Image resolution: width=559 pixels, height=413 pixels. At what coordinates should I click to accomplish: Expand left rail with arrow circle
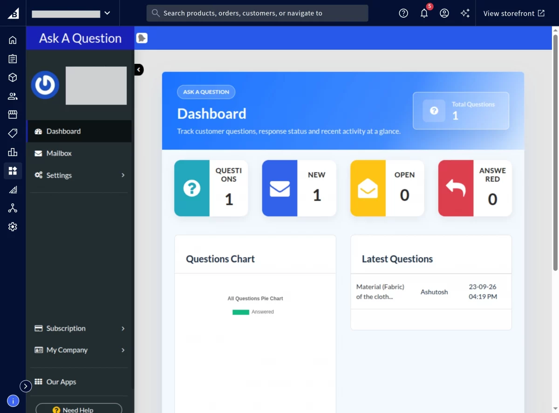[26, 386]
